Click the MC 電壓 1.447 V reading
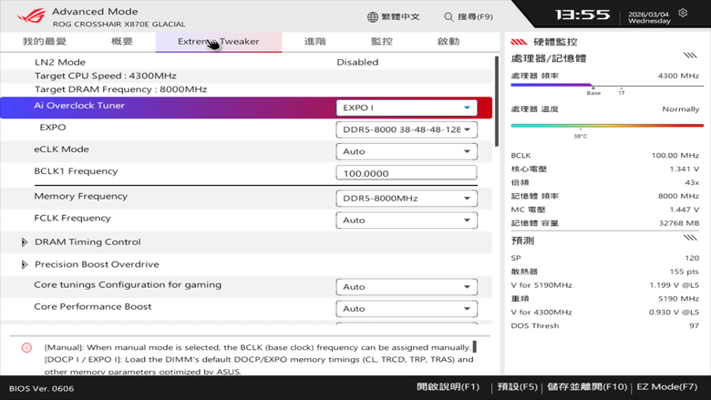The width and height of the screenshot is (711, 400). [x=605, y=210]
